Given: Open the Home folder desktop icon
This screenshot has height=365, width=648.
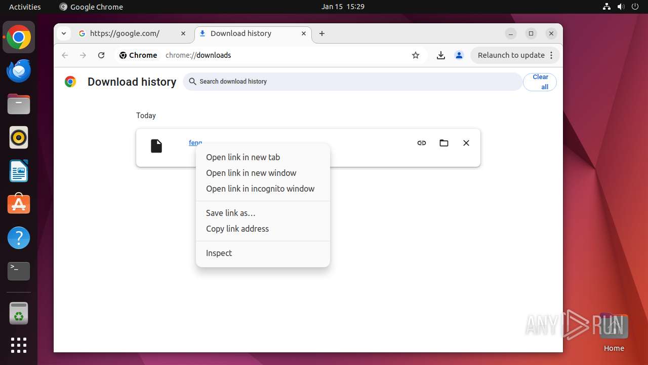Looking at the screenshot, I should [614, 333].
